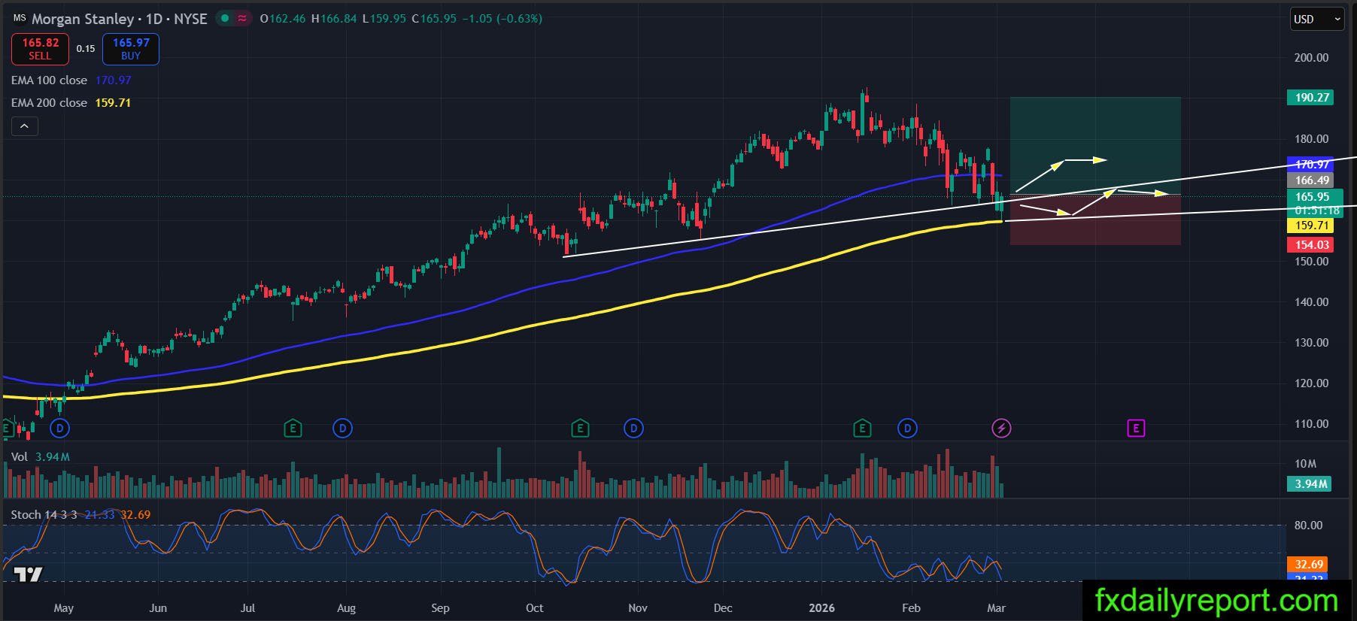The image size is (1357, 621).
Task: Click the open value O162.46
Action: pyautogui.click(x=283, y=18)
